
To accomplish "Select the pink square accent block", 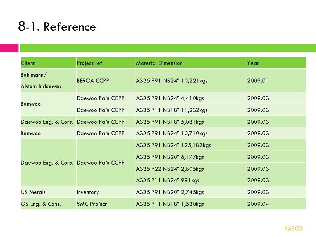I will (x=9, y=48).
